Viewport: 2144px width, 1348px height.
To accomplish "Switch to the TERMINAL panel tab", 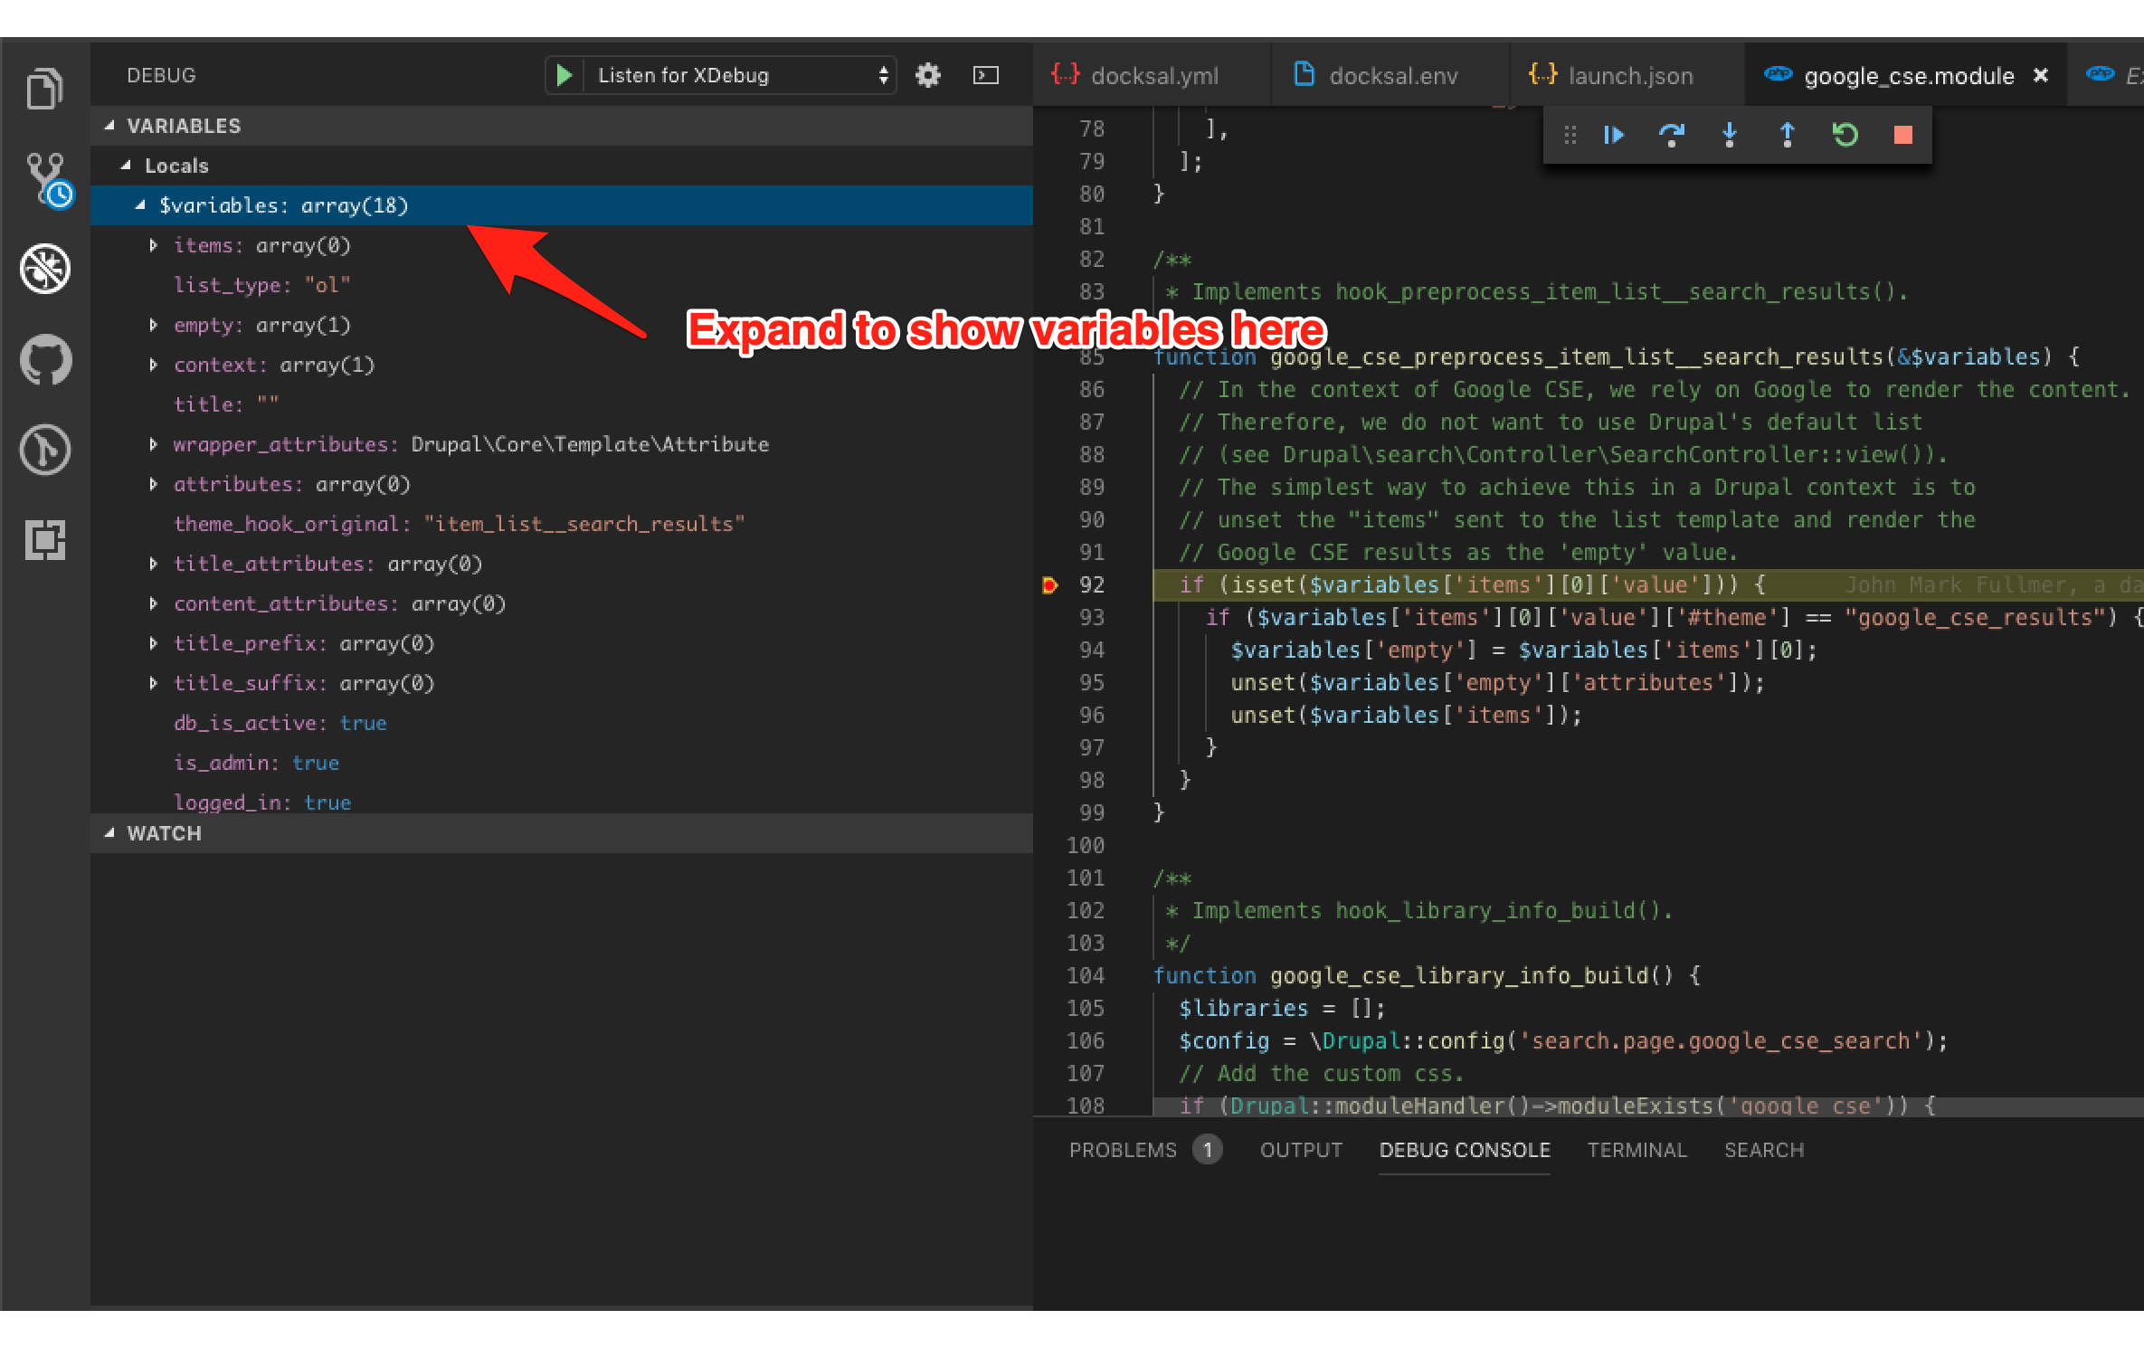I will pyautogui.click(x=1636, y=1150).
